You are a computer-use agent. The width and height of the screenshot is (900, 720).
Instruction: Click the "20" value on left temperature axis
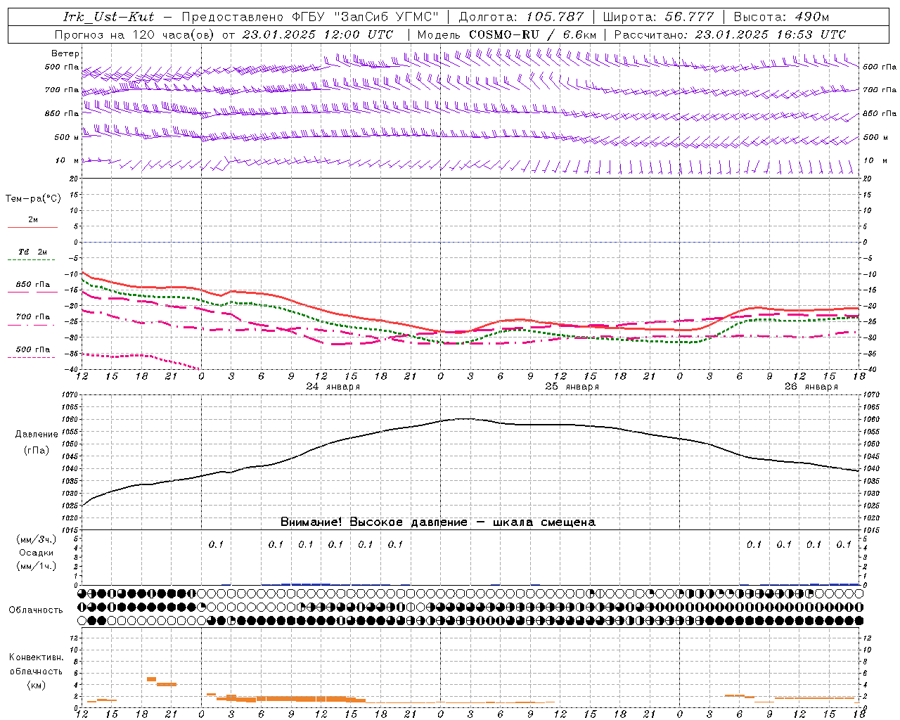pos(75,179)
